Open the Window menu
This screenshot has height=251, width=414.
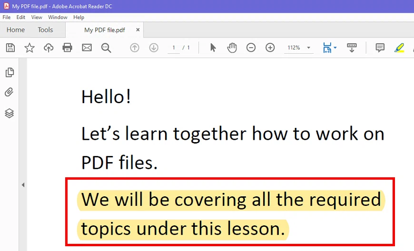click(x=58, y=17)
